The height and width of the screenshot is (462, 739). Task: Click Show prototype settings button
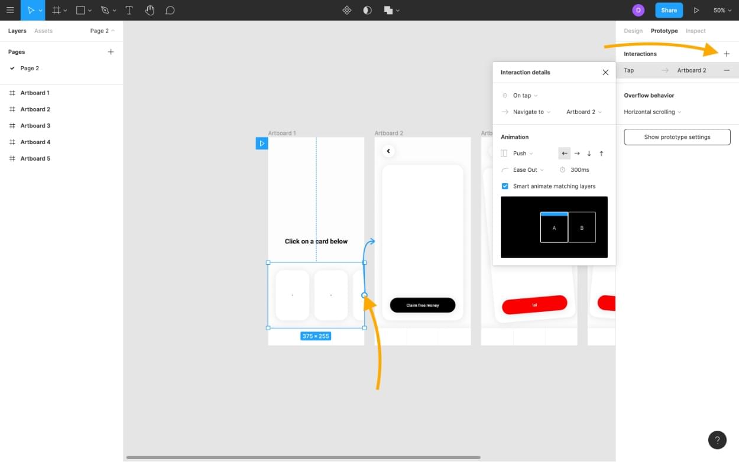tap(677, 137)
